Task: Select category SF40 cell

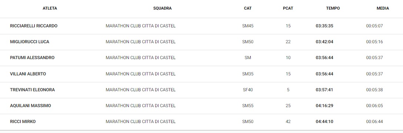Action: click(248, 90)
